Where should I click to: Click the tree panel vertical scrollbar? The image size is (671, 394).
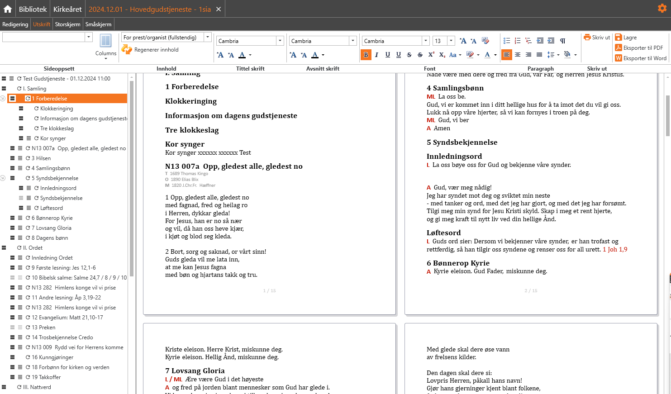tap(132, 178)
